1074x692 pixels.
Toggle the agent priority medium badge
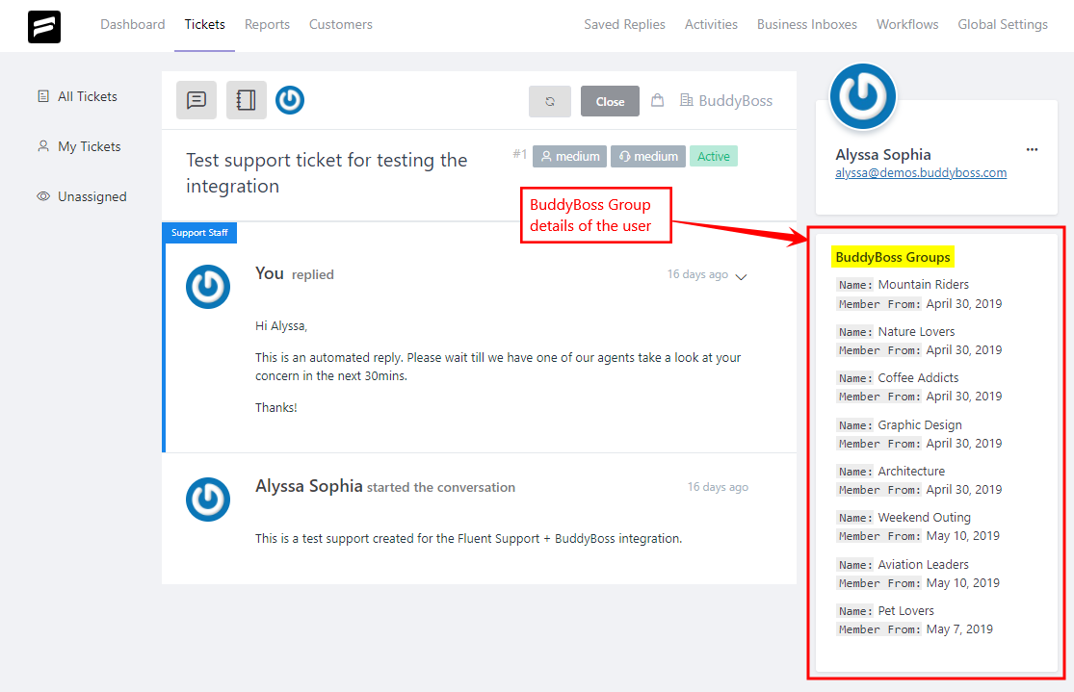click(647, 155)
